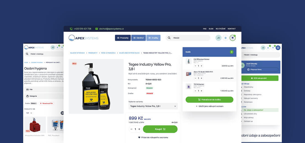The image size is (305, 143).
Task: Click the grid view icon in product list
Action: 62,113
